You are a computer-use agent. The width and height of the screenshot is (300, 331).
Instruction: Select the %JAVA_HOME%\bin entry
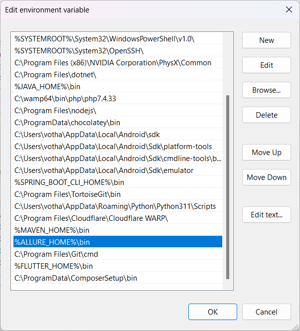[118, 87]
